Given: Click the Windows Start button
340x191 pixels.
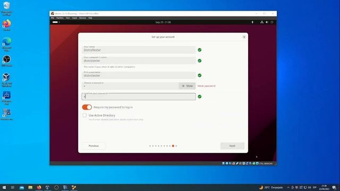Looking at the screenshot, I should tap(4, 187).
